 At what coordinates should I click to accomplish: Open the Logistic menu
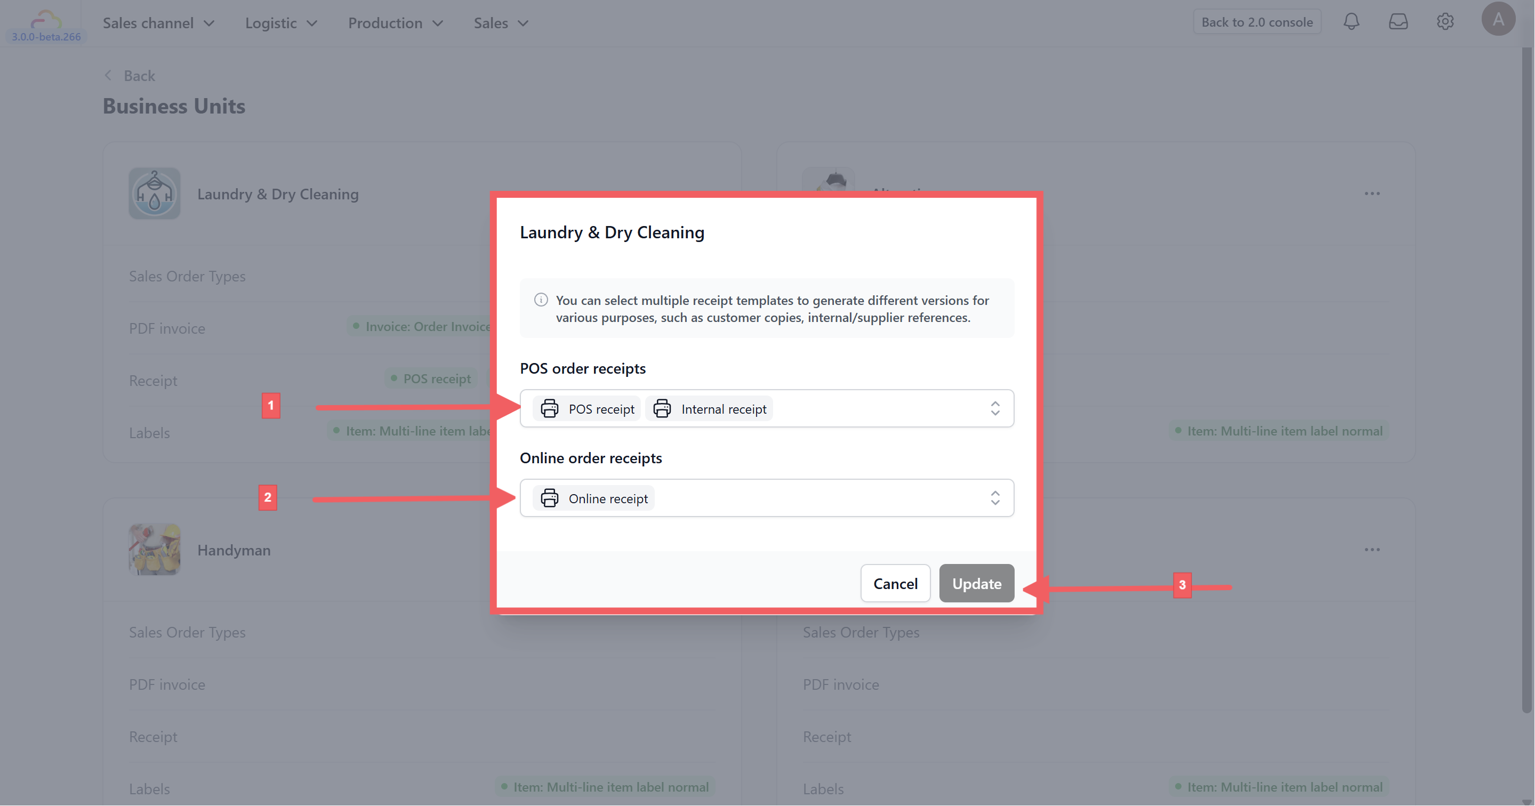(280, 23)
